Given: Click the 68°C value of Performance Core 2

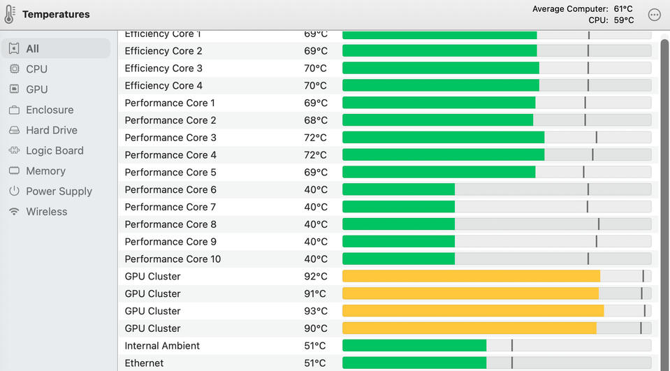Looking at the screenshot, I should 316,120.
